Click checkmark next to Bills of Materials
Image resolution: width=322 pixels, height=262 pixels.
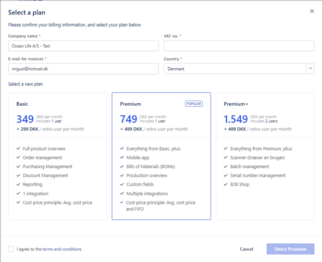122,167
